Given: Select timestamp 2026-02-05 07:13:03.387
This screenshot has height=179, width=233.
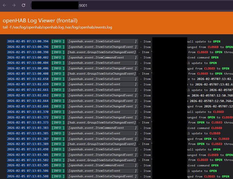Looking at the screenshot, I should (x=28, y=139).
